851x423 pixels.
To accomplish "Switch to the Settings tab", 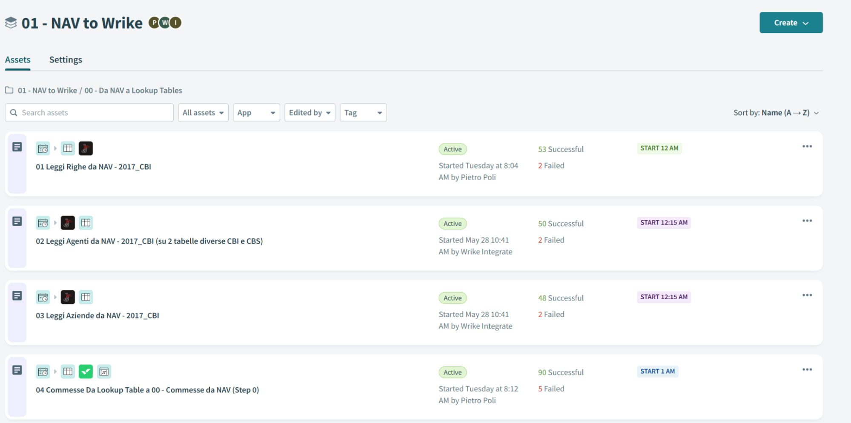I will pyautogui.click(x=66, y=60).
